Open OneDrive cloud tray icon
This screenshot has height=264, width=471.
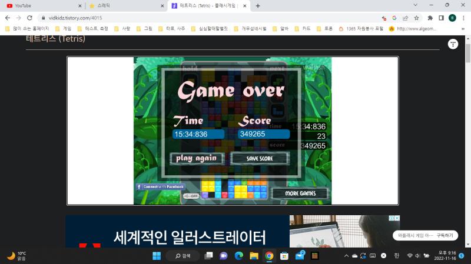coord(355,256)
